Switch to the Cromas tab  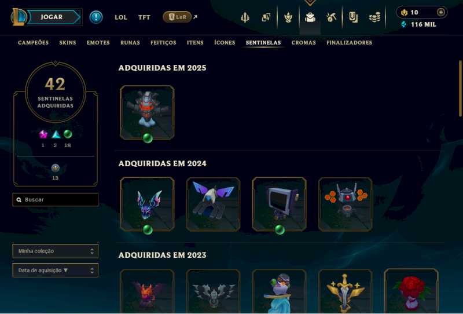[x=303, y=42]
